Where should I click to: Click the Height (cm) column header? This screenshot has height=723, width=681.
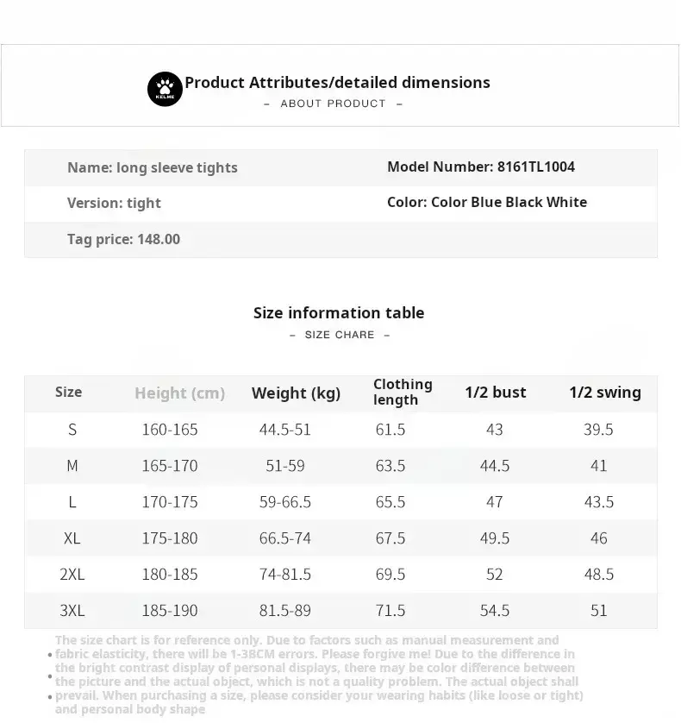179,393
